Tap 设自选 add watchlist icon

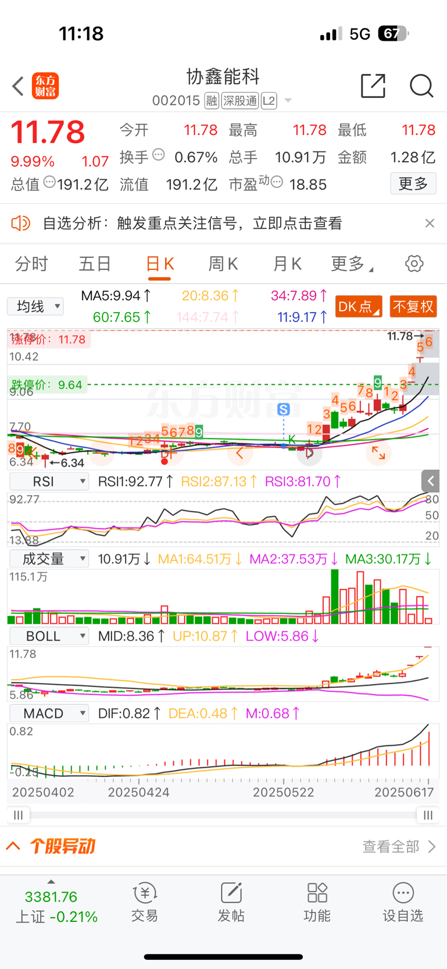pyautogui.click(x=403, y=902)
